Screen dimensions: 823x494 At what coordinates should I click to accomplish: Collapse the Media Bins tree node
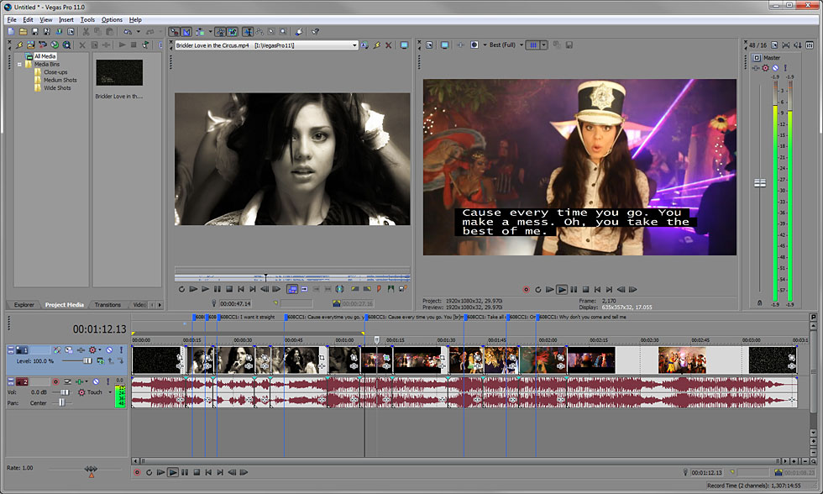click(19, 64)
